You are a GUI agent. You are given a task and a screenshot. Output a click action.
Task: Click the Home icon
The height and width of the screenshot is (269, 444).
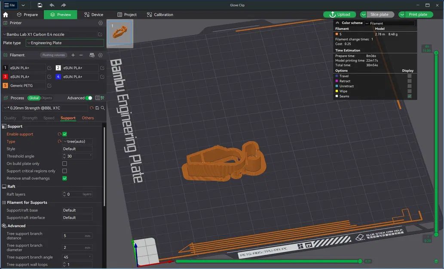pos(6,15)
